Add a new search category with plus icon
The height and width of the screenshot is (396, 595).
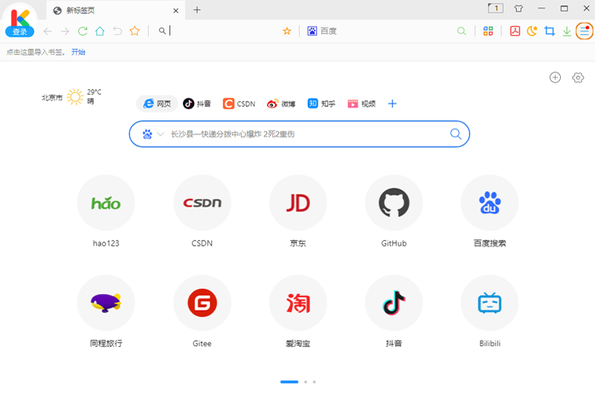393,104
